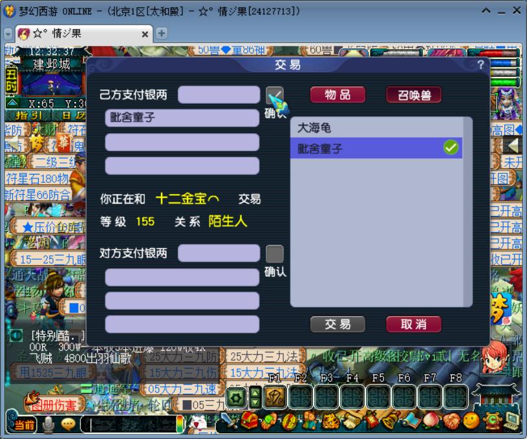Click the 交易 trade confirm button
527x439 pixels.
[338, 324]
